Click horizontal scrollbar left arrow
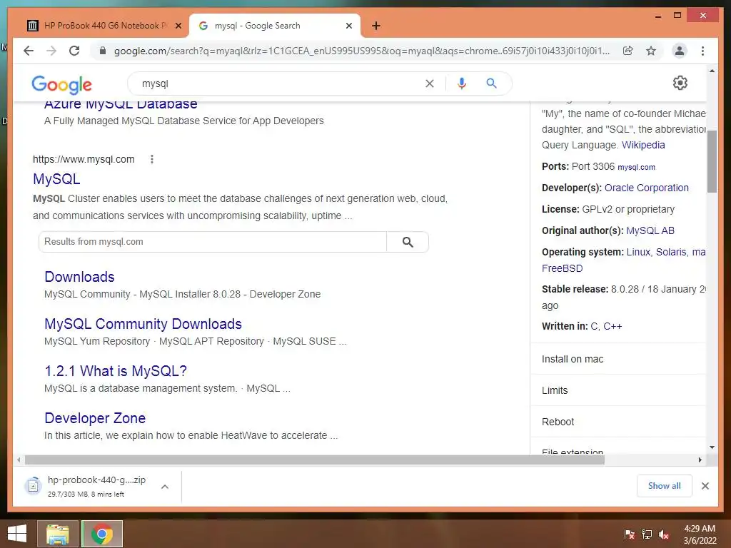The image size is (731, 548). [x=19, y=460]
